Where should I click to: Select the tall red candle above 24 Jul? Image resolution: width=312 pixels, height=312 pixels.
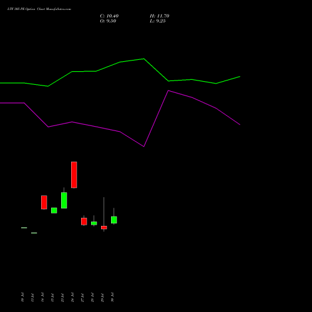pos(74,175)
